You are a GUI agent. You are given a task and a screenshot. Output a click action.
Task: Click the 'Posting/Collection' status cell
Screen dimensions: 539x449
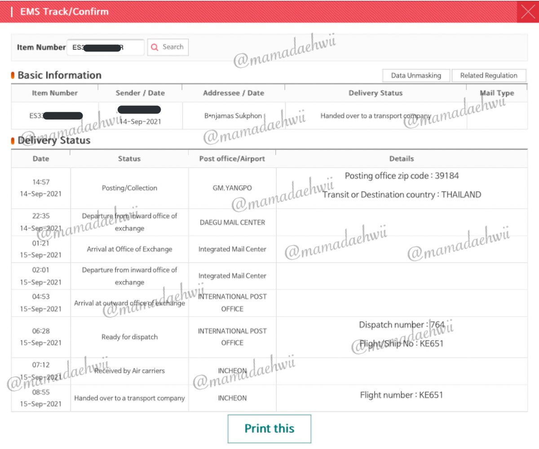coord(129,188)
